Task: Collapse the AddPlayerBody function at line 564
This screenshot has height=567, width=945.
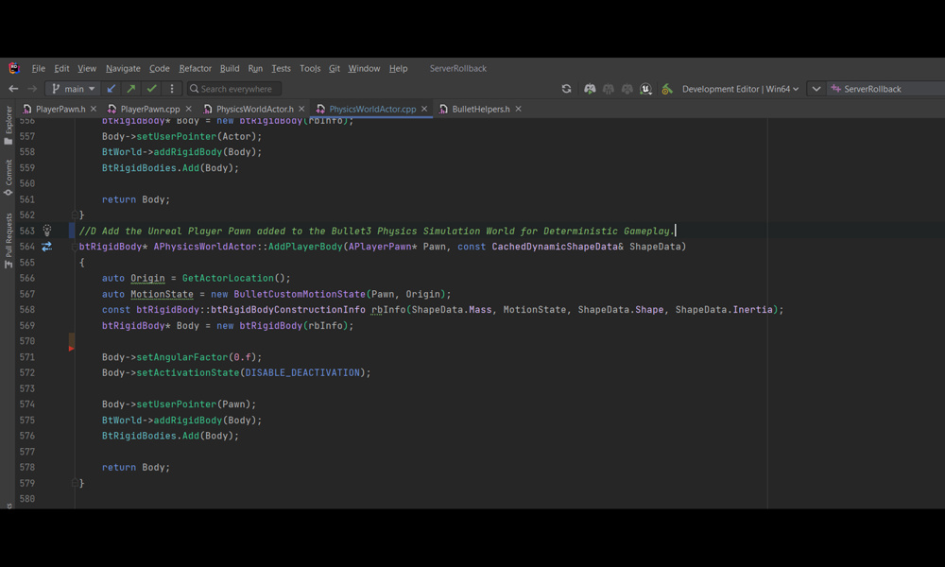Action: [75, 247]
